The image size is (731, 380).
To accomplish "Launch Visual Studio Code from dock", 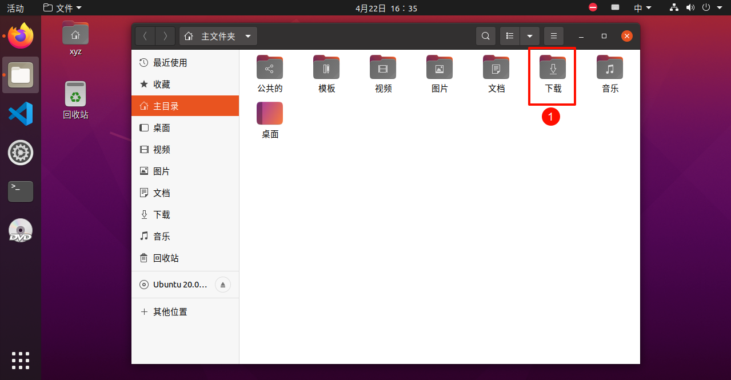I will pos(21,114).
